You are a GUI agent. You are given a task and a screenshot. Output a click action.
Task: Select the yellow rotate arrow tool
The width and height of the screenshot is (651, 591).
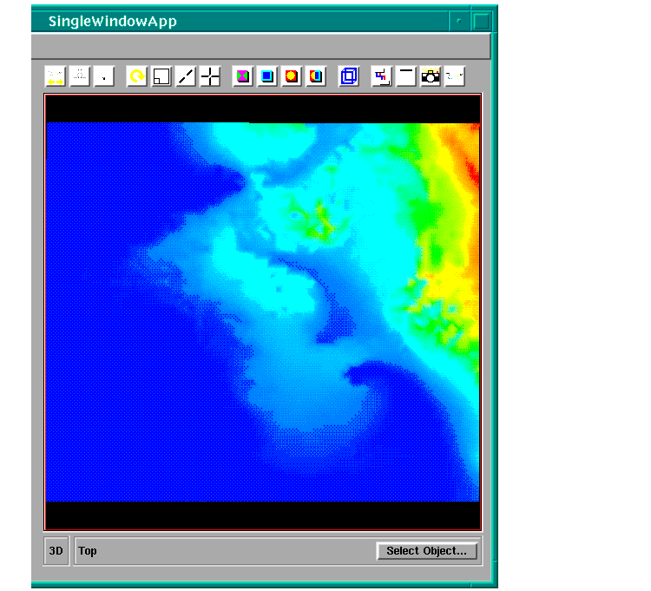click(136, 76)
